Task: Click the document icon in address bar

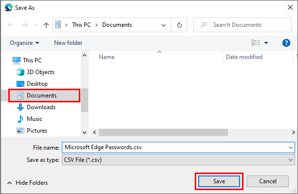Action: click(58, 25)
